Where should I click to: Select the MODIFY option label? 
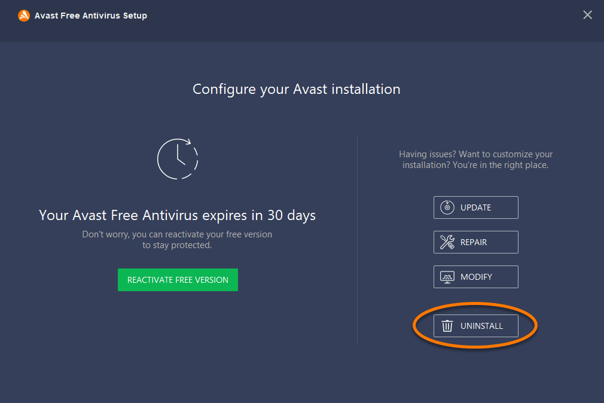pyautogui.click(x=476, y=277)
